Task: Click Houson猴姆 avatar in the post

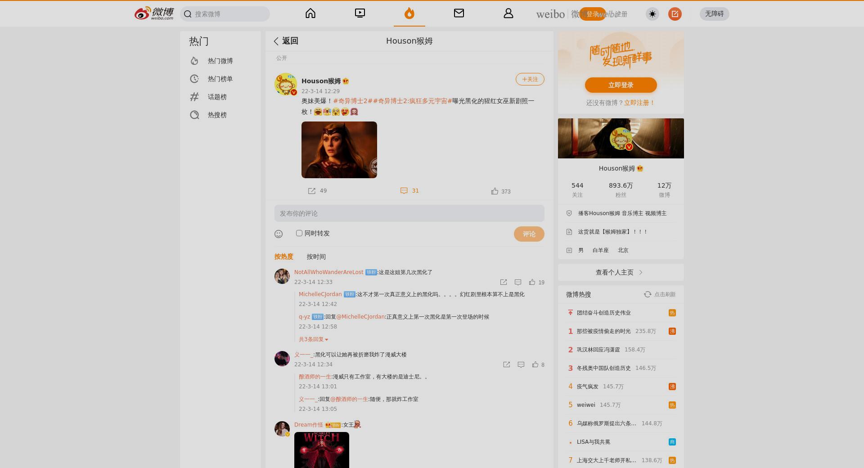Action: click(x=286, y=84)
